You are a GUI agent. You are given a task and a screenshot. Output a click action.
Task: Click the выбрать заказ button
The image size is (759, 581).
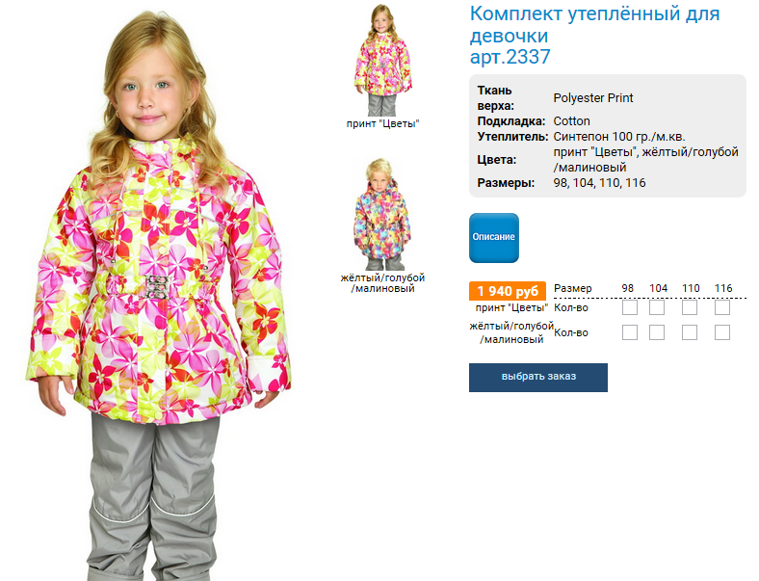pyautogui.click(x=538, y=377)
